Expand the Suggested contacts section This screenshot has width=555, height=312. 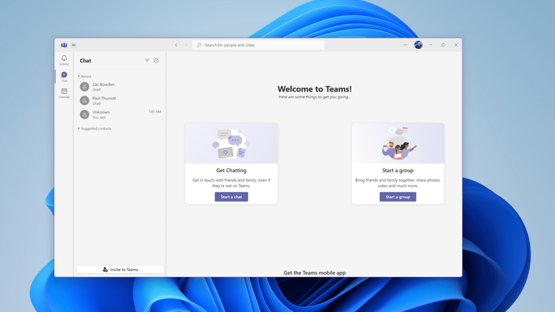(x=95, y=128)
